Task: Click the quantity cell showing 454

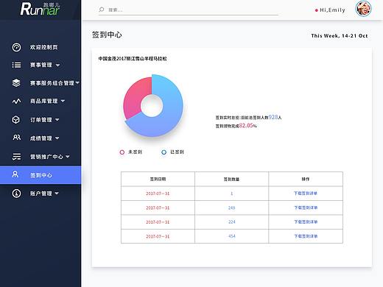Action: click(x=231, y=236)
